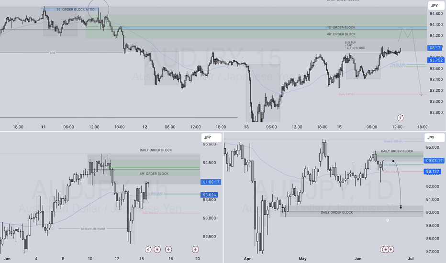Click 94.500 on 1h price scale

tap(209, 163)
